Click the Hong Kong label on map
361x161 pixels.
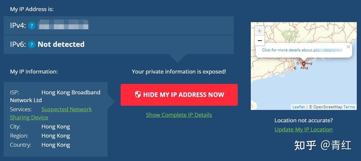[306, 65]
